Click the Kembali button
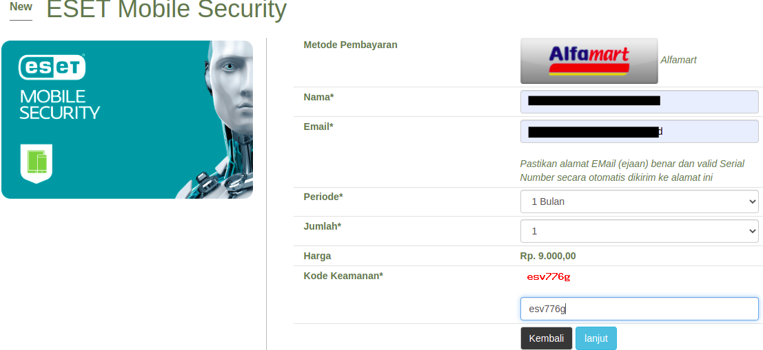Image resolution: width=763 pixels, height=350 pixels. [x=546, y=338]
